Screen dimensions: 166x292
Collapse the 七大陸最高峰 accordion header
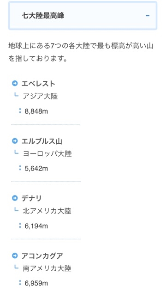pyautogui.click(x=83, y=16)
